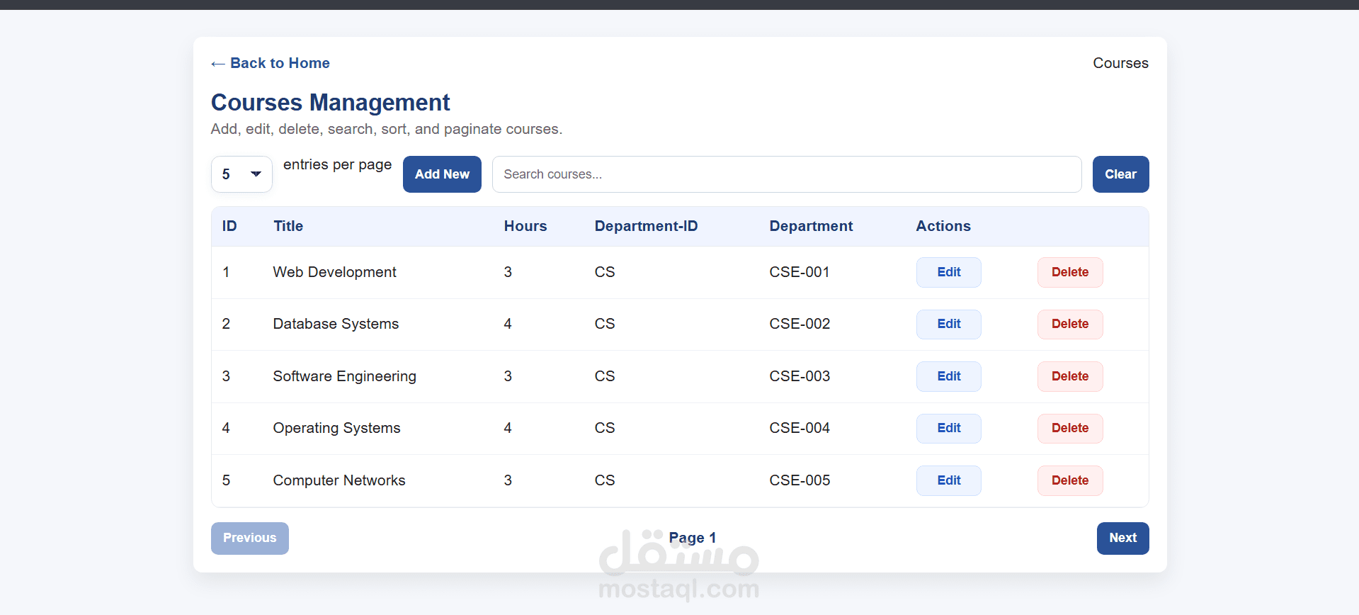This screenshot has height=615, width=1359.
Task: Click the Page 1 indicator
Action: click(x=693, y=538)
